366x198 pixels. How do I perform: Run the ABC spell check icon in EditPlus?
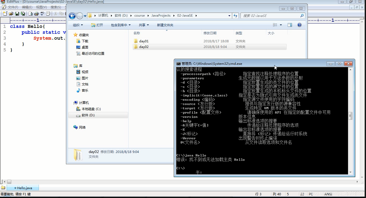[42, 13]
